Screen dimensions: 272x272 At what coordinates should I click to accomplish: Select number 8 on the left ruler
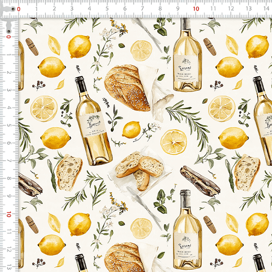click(9, 178)
